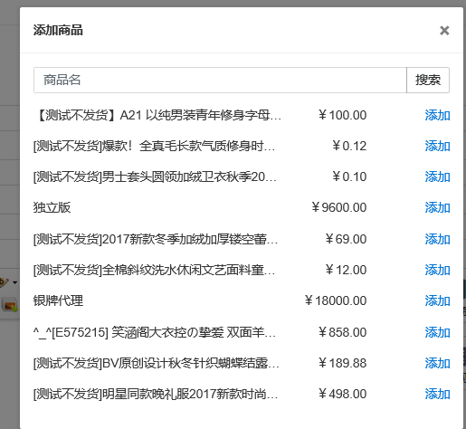
Task: Click the 添加商品 dialog title
Action: (58, 31)
